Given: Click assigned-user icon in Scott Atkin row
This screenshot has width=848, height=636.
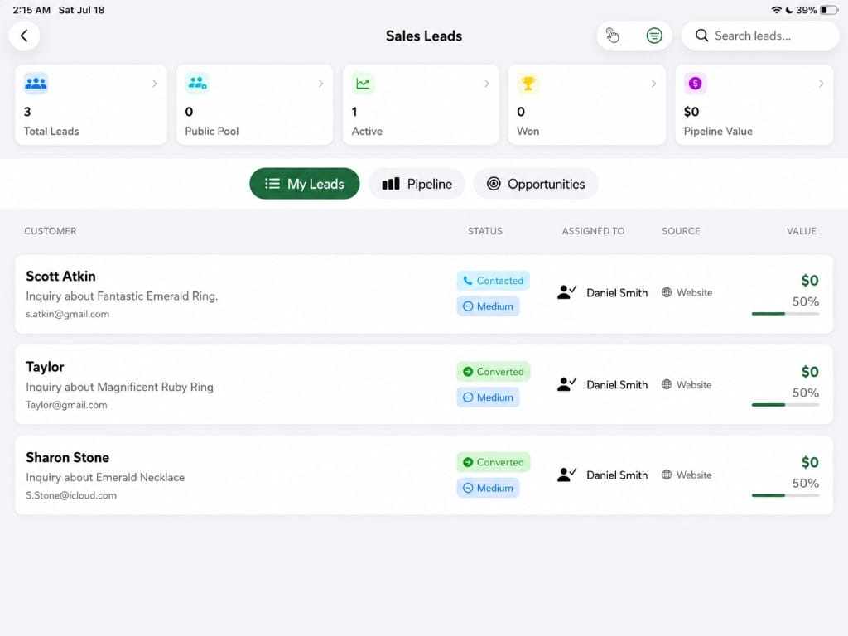Looking at the screenshot, I should point(566,292).
